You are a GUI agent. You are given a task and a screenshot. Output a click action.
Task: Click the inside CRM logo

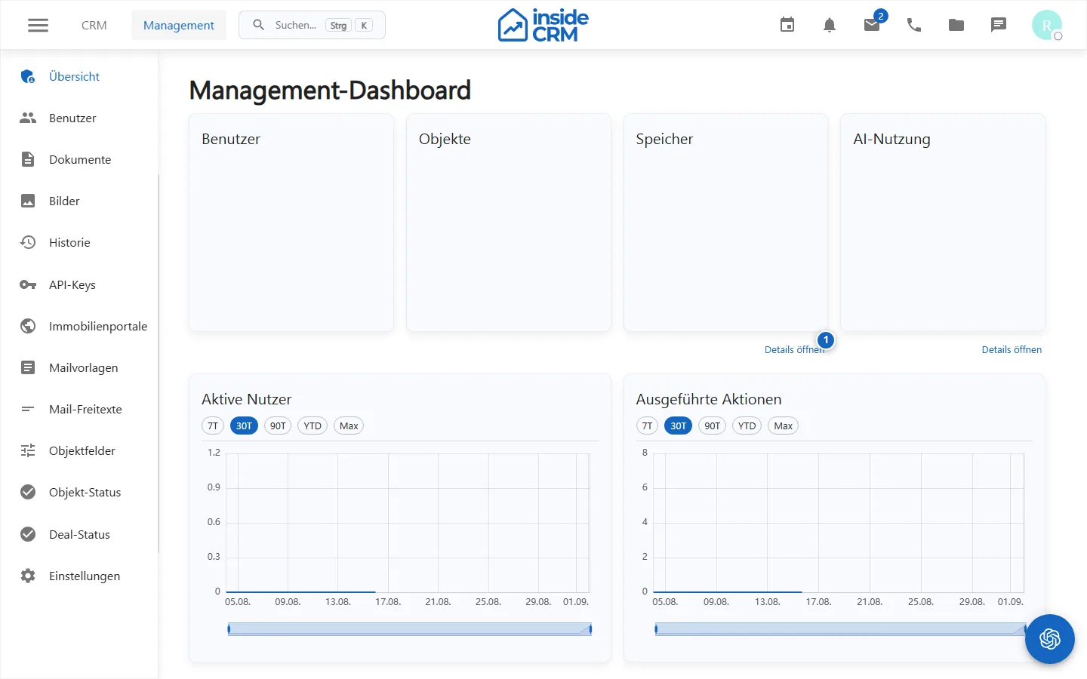pyautogui.click(x=543, y=25)
